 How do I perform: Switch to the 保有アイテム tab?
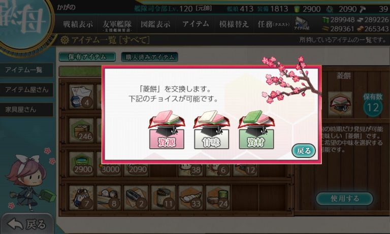[87, 57]
